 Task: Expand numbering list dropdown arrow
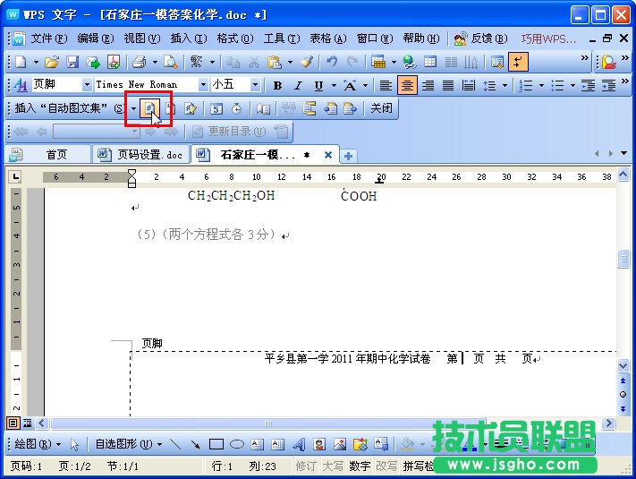[541, 85]
